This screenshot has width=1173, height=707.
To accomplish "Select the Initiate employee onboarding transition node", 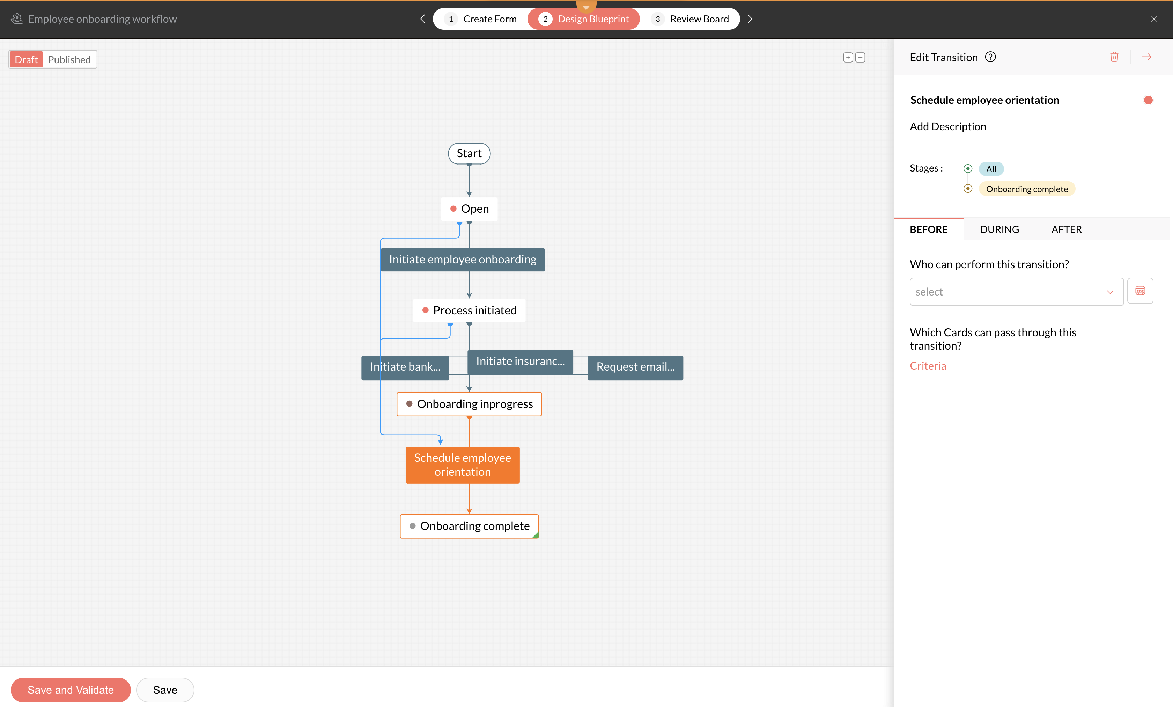I will pos(462,260).
